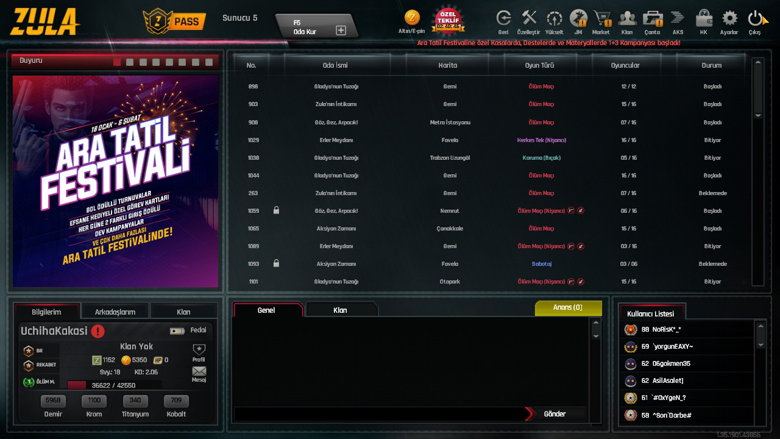Click the rank icon next to NoRisK*_*
Image resolution: width=780 pixels, height=439 pixels.
pyautogui.click(x=631, y=329)
